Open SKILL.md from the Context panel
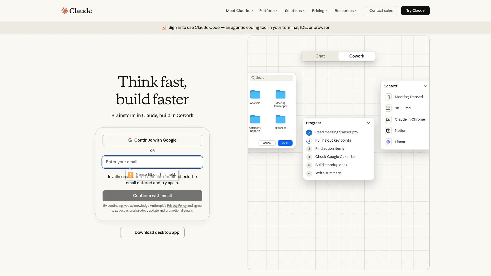491x276 pixels. 388,108
